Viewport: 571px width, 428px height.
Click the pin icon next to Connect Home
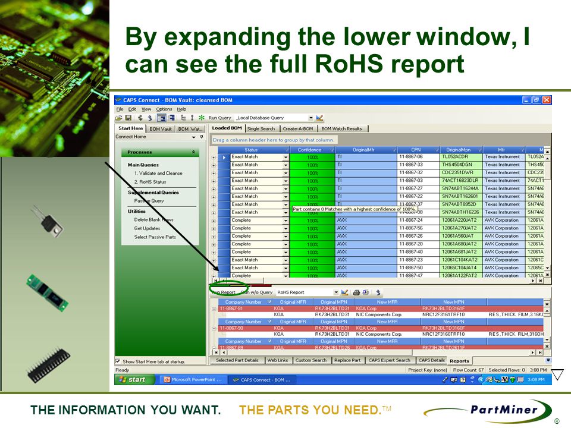[202, 137]
